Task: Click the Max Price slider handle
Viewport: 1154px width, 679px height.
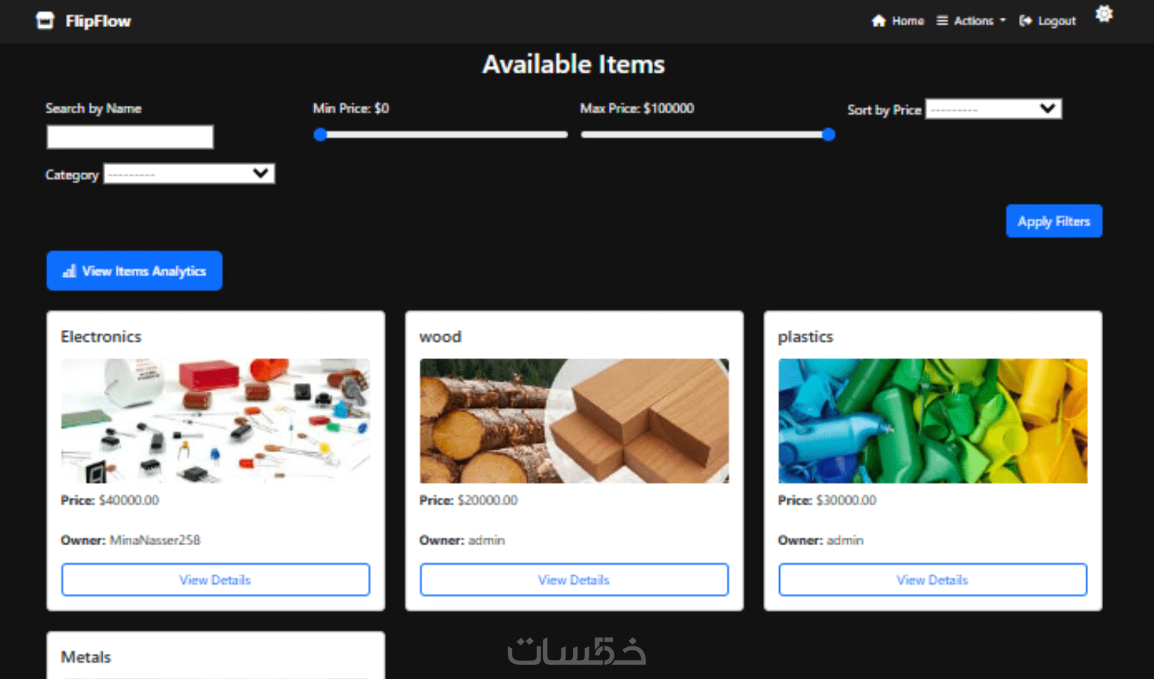Action: [x=828, y=134]
